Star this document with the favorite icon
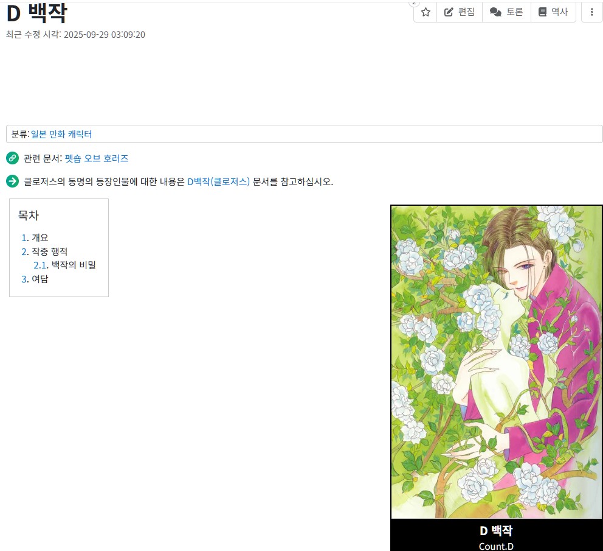Screen dimensions: 603x551 (x=426, y=12)
